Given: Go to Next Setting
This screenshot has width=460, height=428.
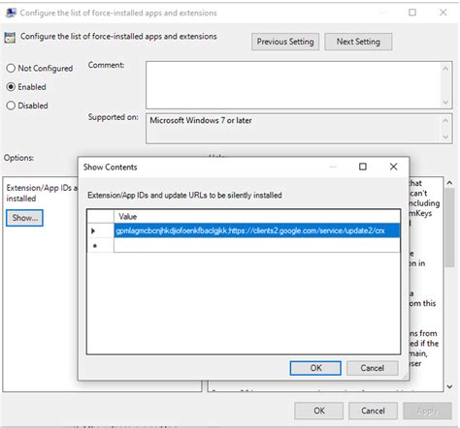Looking at the screenshot, I should [x=358, y=42].
